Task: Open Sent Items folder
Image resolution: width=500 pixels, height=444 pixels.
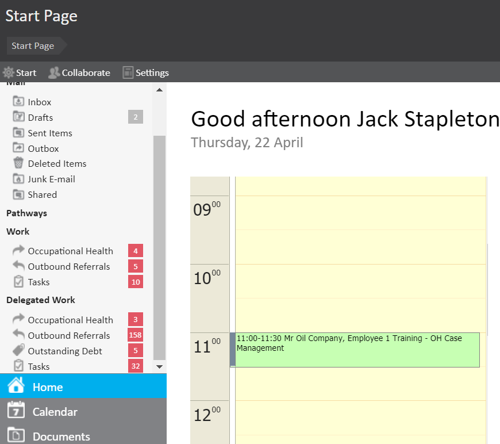Action: 50,133
